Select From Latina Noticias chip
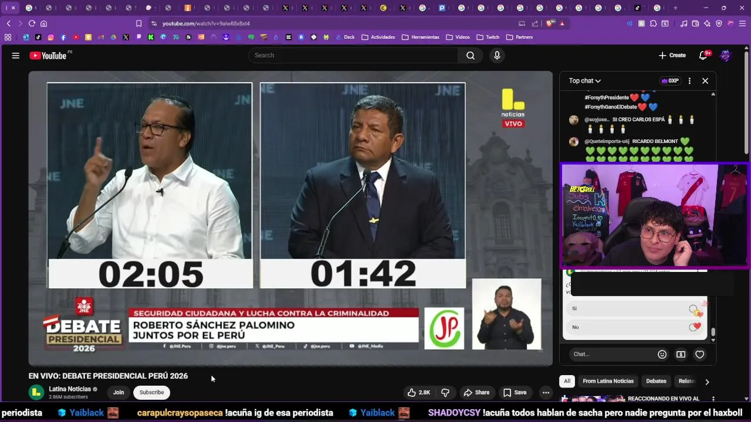The image size is (751, 422). pos(608,381)
